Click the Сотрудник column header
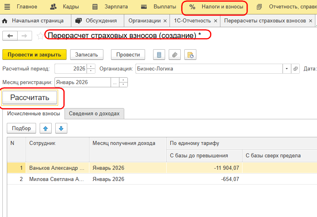Viewport: 317px width, 217px height. pyautogui.click(x=57, y=149)
